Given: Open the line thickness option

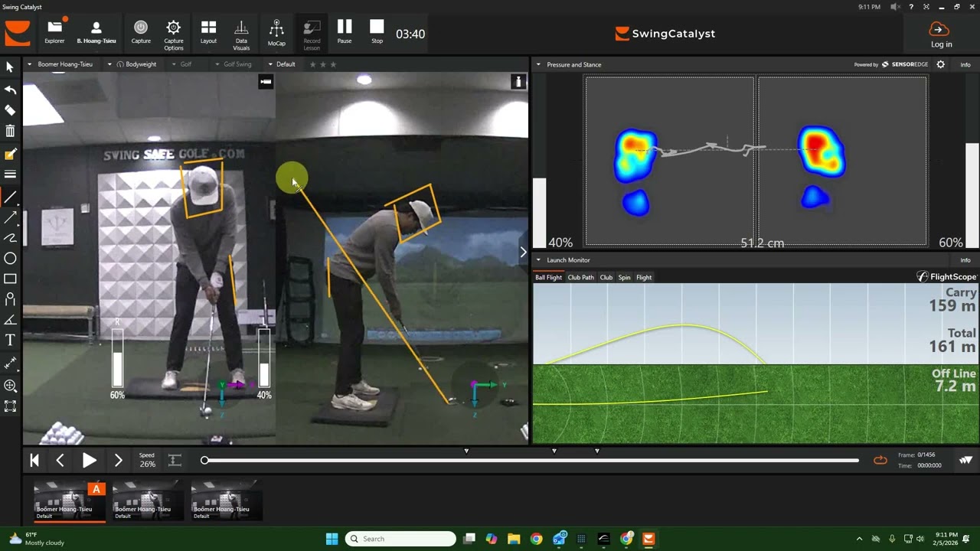Looking at the screenshot, I should tap(10, 174).
